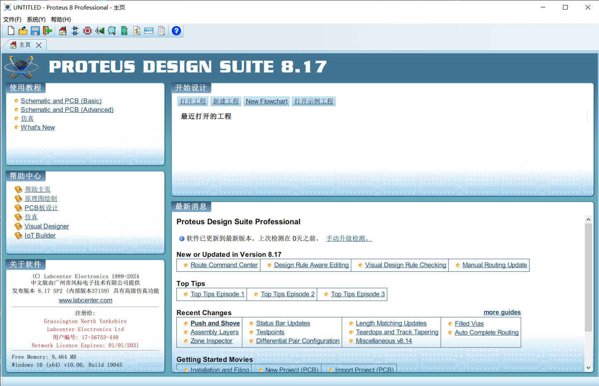Screen dimensions: 599x386
Task: Click the 手动升级检测 link
Action: tap(349, 239)
